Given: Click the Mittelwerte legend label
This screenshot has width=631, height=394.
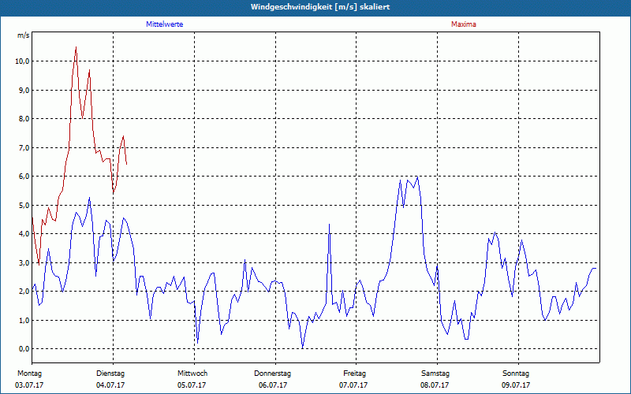Looking at the screenshot, I should [165, 24].
